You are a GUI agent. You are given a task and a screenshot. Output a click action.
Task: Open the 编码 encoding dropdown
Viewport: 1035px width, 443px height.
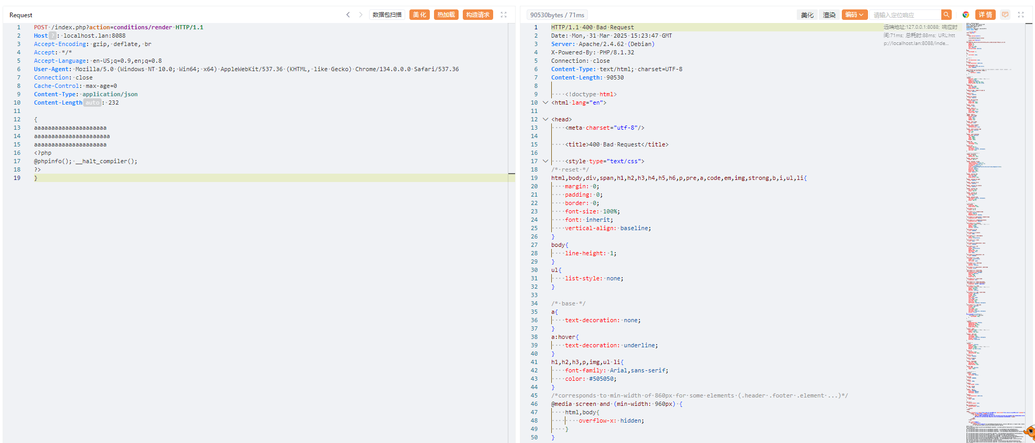pyautogui.click(x=854, y=15)
